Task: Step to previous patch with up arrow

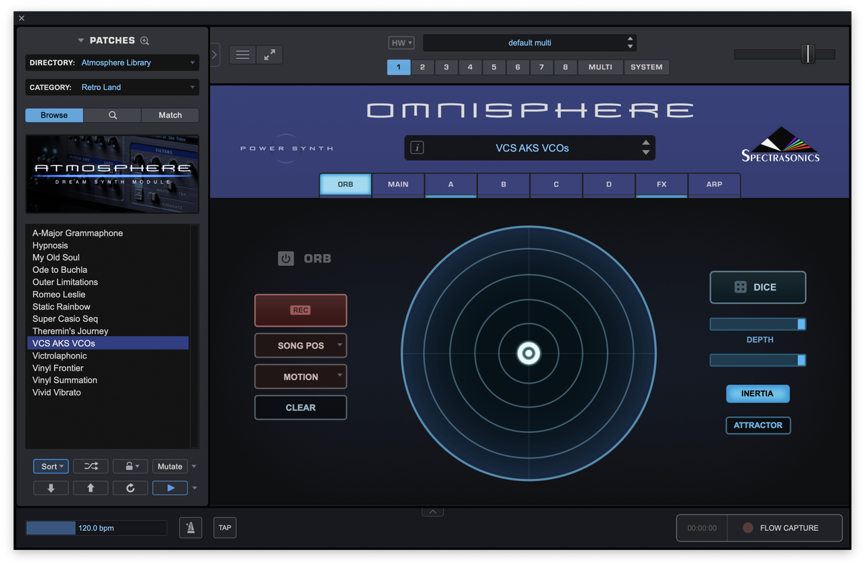Action: click(x=91, y=488)
